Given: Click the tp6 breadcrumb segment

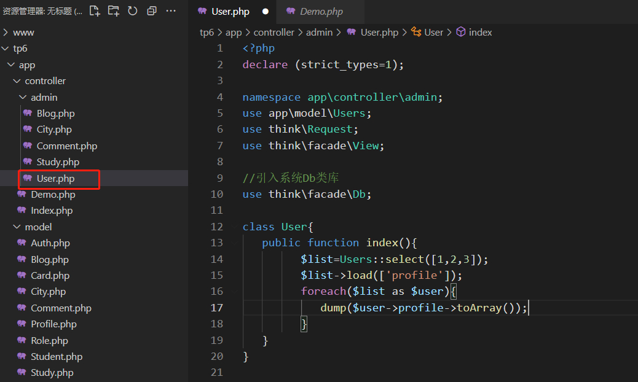Looking at the screenshot, I should coord(207,32).
